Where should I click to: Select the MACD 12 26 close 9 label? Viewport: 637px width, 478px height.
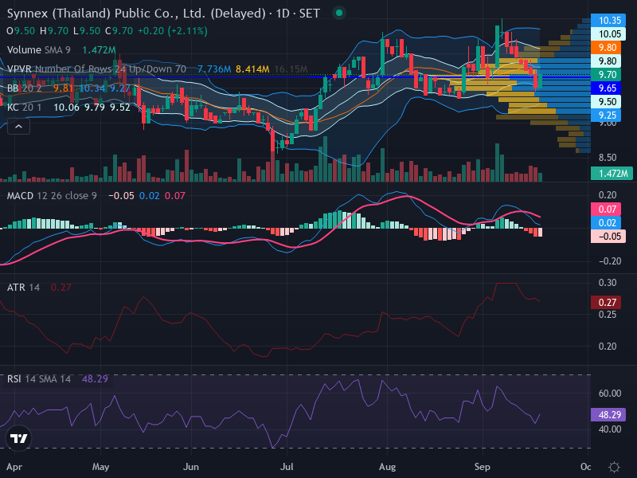point(52,195)
